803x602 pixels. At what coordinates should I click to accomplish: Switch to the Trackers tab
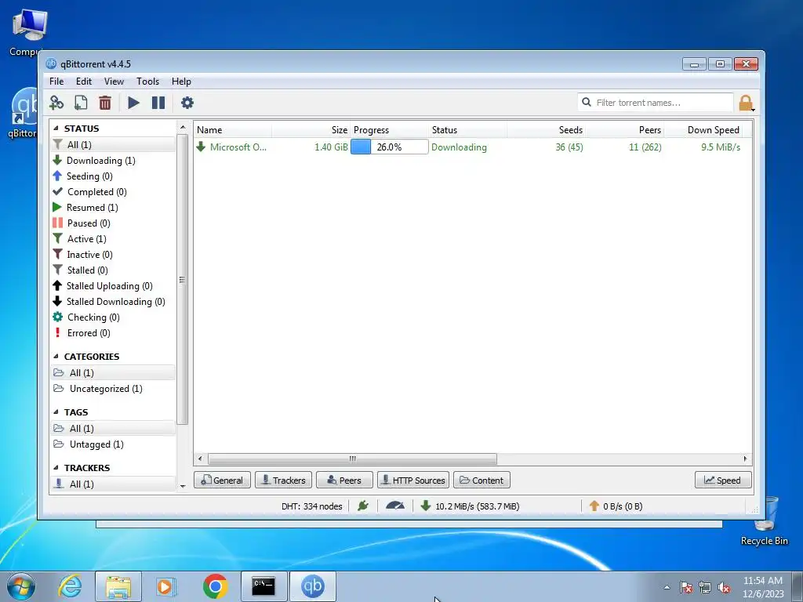coord(284,481)
